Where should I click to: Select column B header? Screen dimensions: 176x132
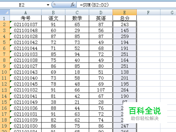pyautogui.click(x=54, y=12)
